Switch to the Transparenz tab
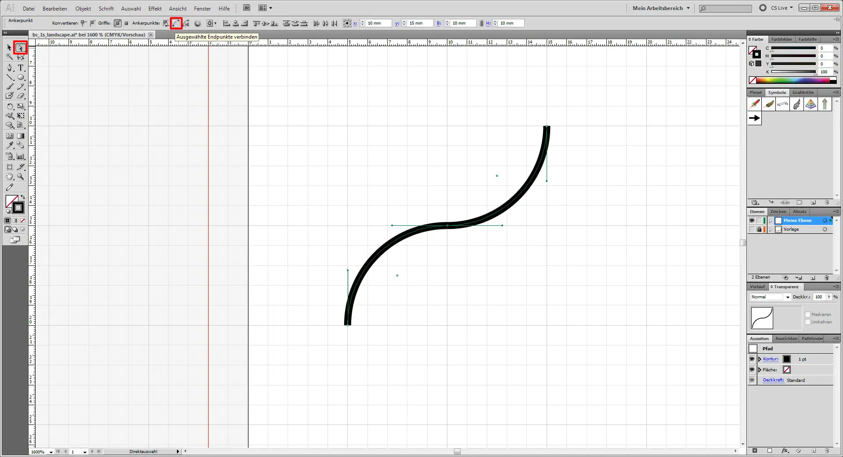The image size is (843, 457). pyautogui.click(x=786, y=287)
